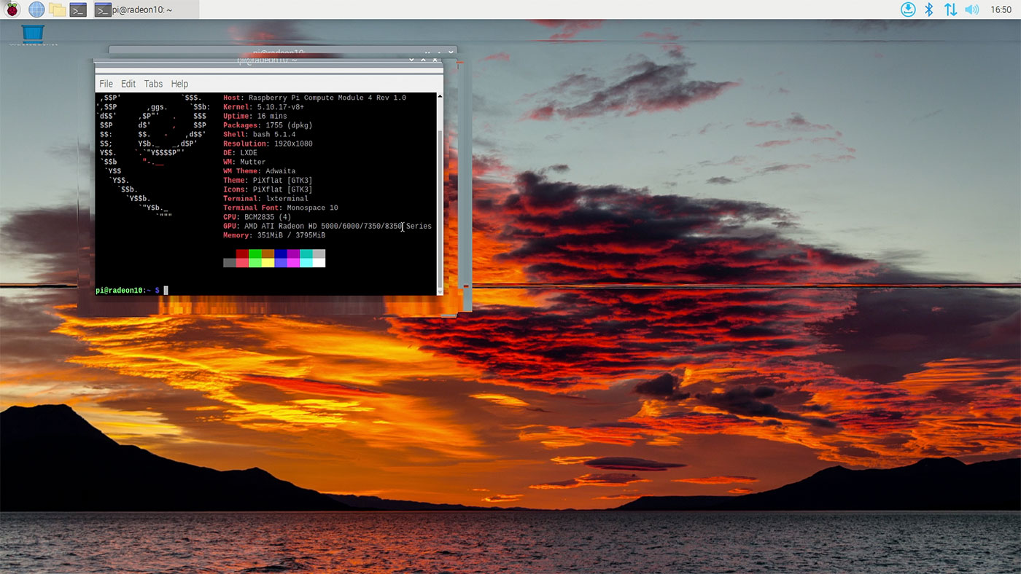Viewport: 1021px width, 574px height.
Task: Click the 'Icons: PiXflat [GTK3]' line
Action: [268, 189]
